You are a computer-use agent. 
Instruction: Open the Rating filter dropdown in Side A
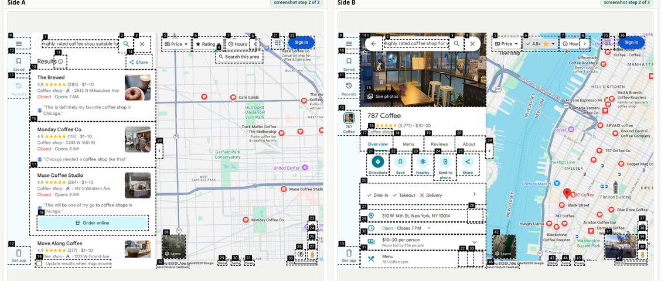207,44
